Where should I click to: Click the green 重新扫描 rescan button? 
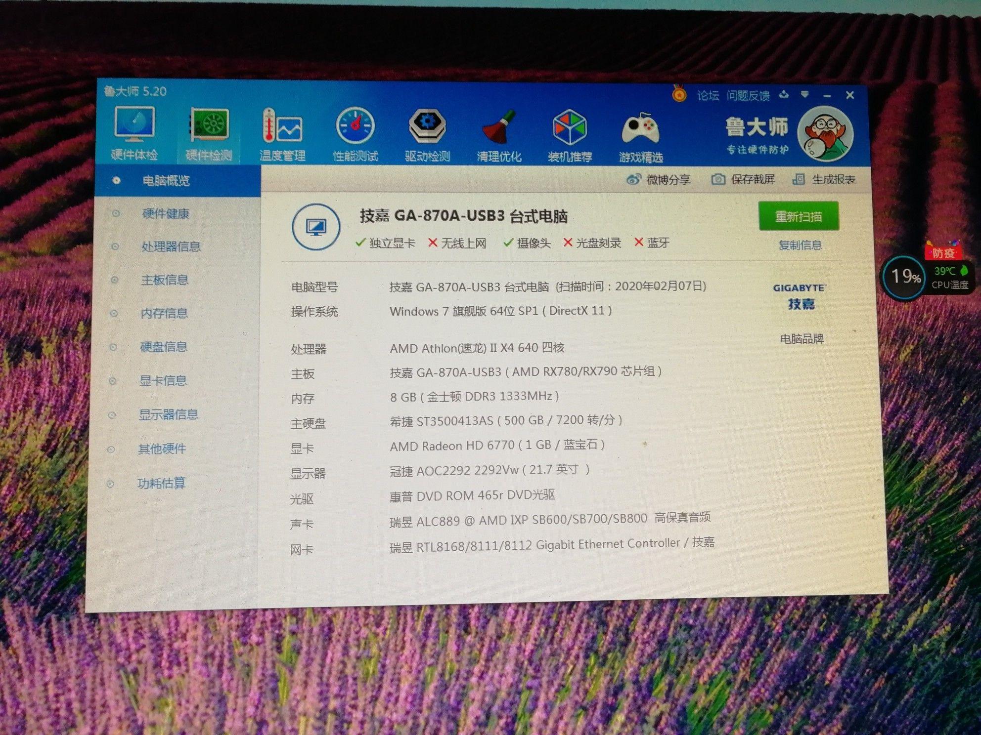click(799, 216)
